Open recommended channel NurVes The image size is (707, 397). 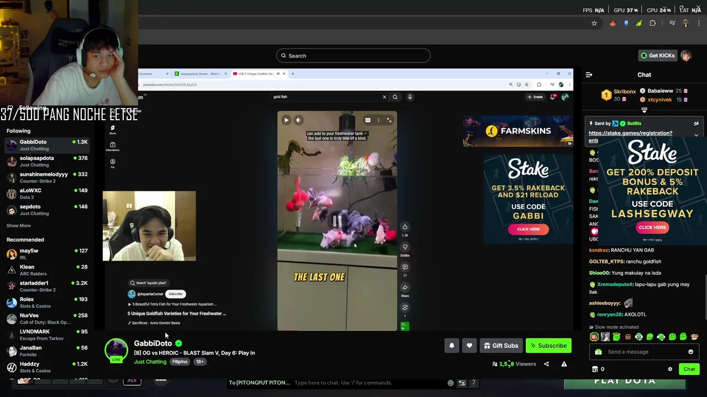coord(47,318)
